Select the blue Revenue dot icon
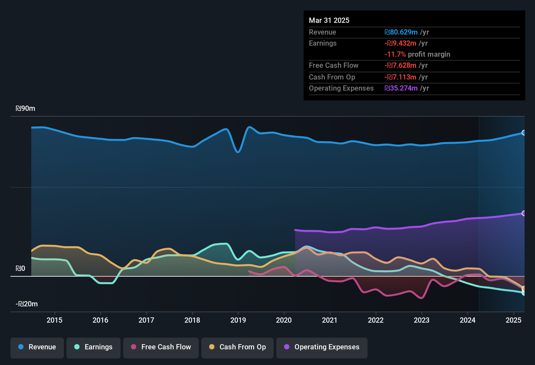The height and width of the screenshot is (365, 535). click(21, 347)
